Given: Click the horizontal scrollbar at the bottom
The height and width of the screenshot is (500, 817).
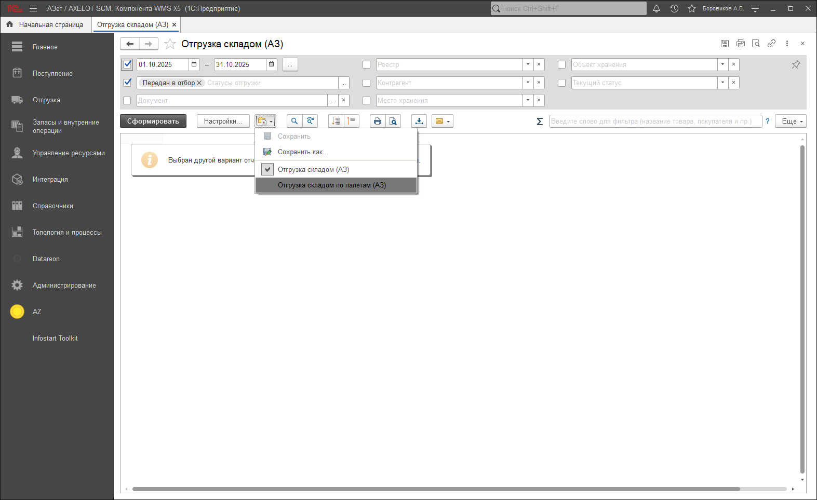Looking at the screenshot, I should point(435,489).
